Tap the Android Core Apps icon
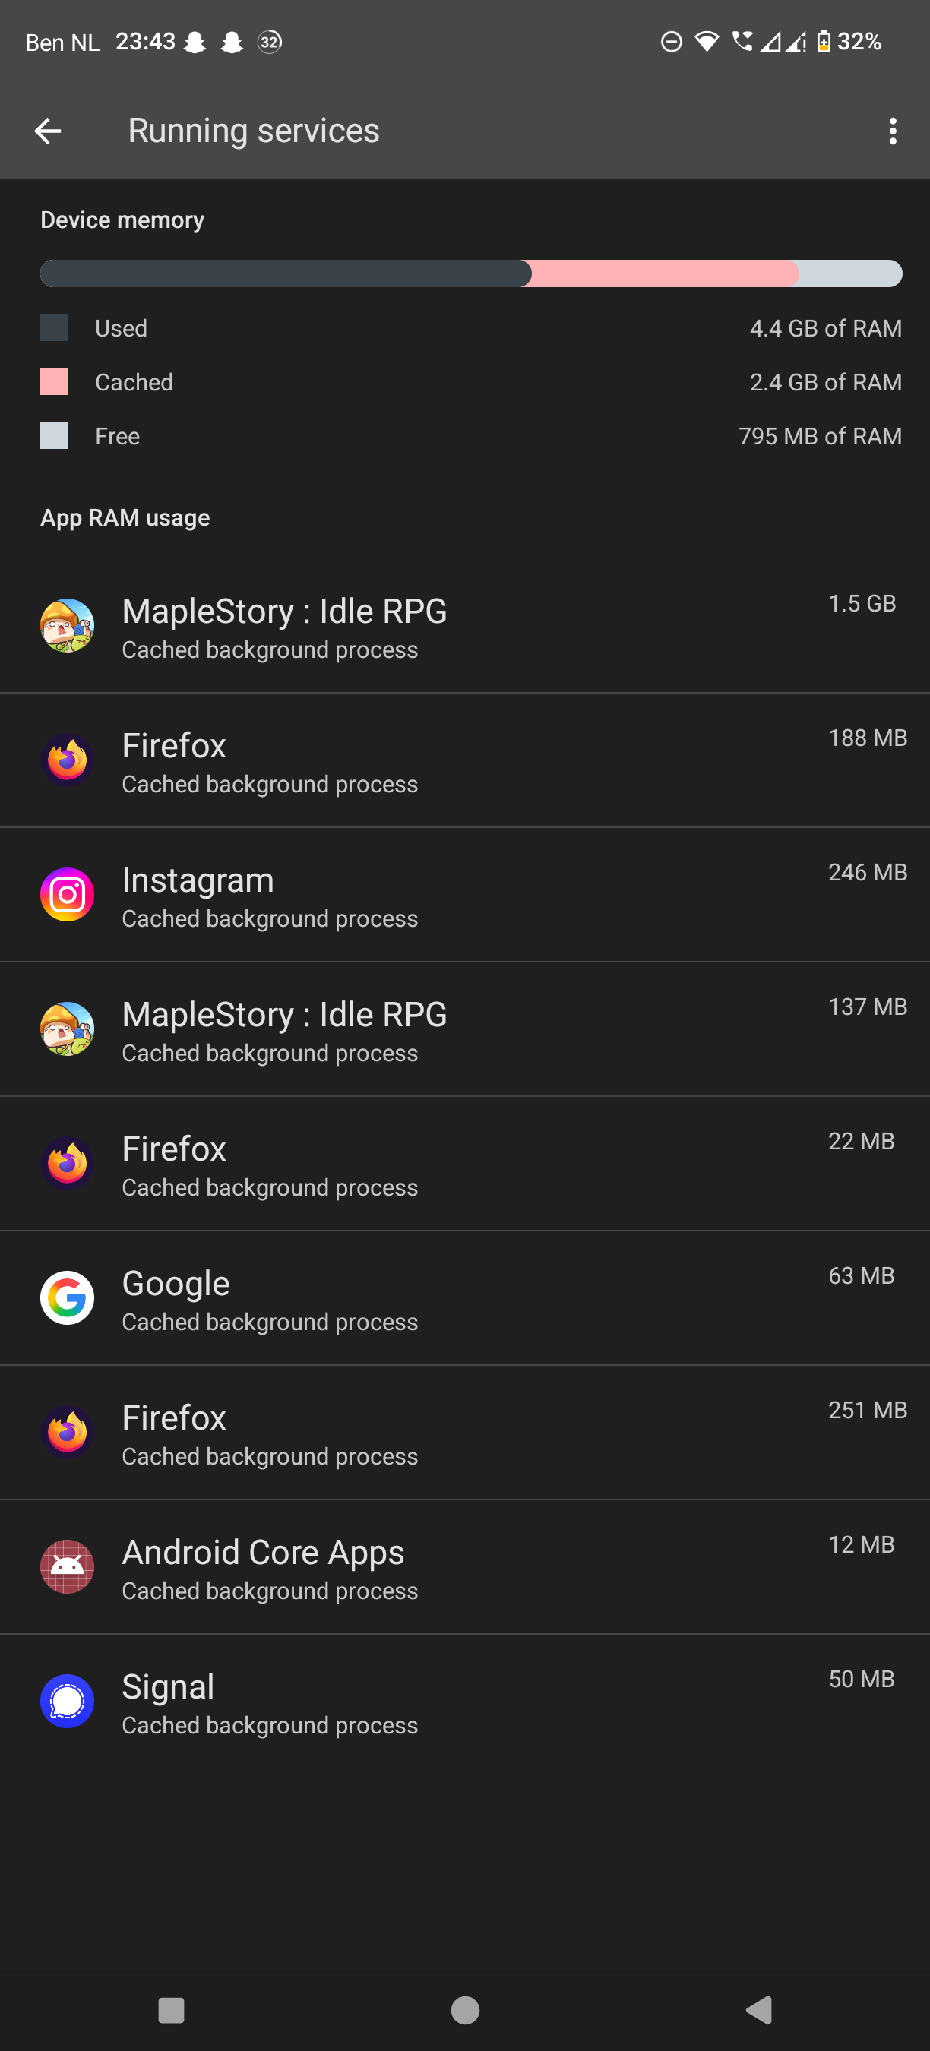 pyautogui.click(x=68, y=1566)
